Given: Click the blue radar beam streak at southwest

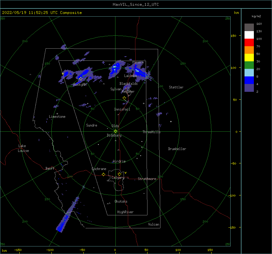Looking at the screenshot, I should coord(67,215).
